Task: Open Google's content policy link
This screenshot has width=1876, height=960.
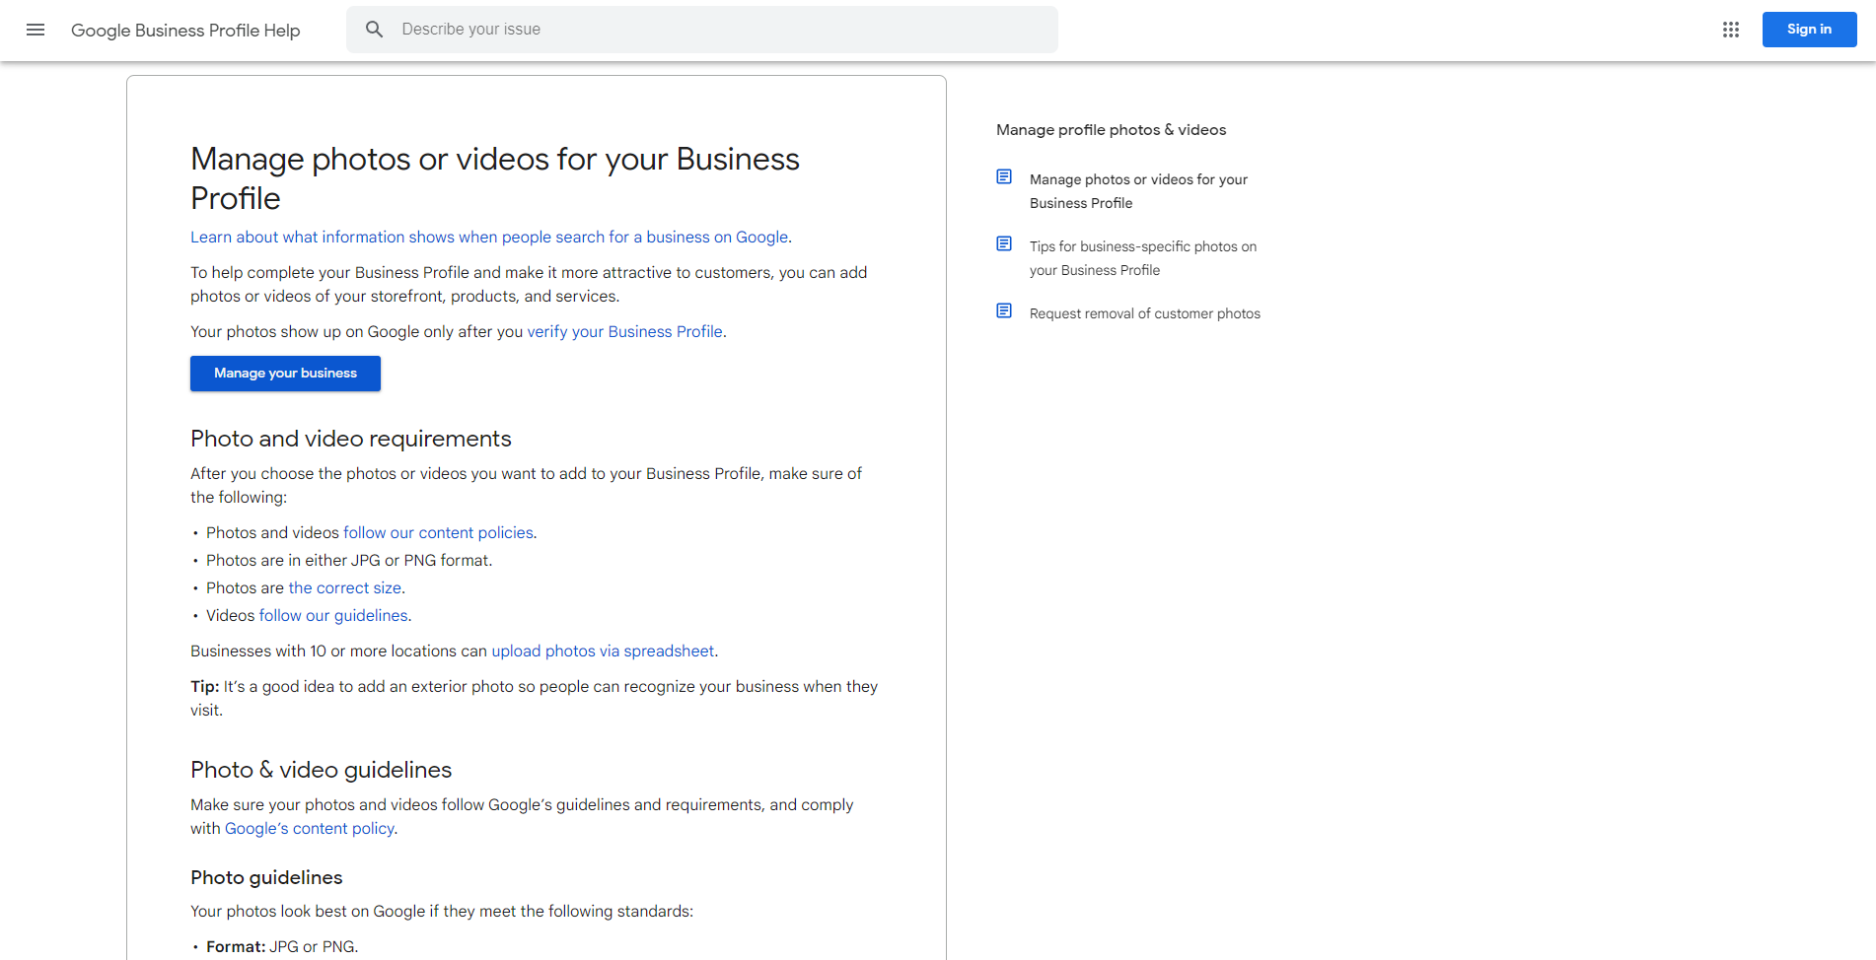Action: click(x=310, y=829)
